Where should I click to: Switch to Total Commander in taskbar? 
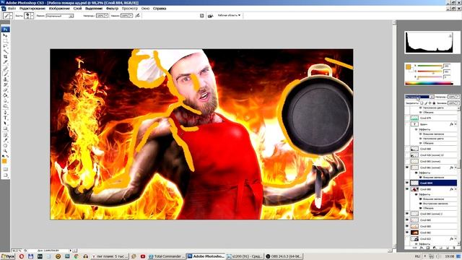coord(167,256)
